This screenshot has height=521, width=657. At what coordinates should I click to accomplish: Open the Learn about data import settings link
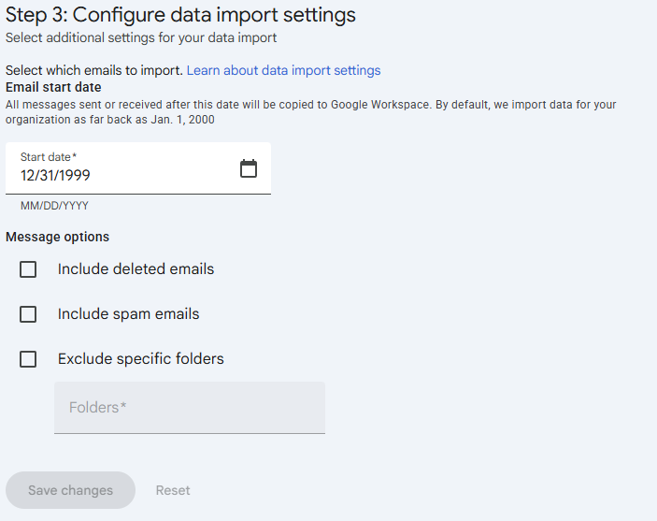coord(284,70)
